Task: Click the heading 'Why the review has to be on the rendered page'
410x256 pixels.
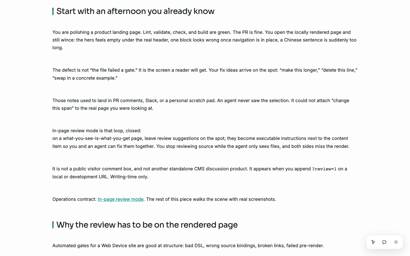Action: click(x=147, y=225)
